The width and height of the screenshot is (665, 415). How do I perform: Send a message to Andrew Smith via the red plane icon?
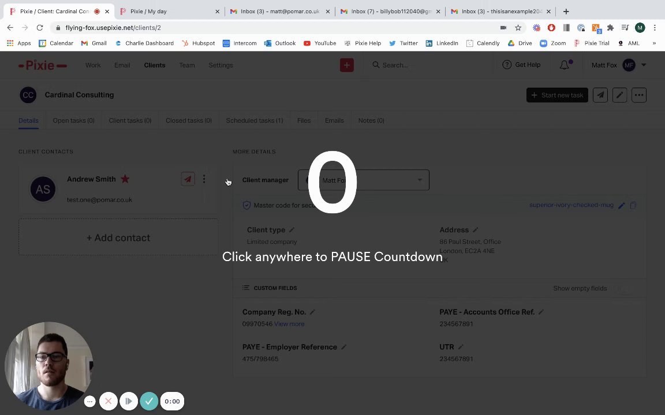tap(188, 179)
